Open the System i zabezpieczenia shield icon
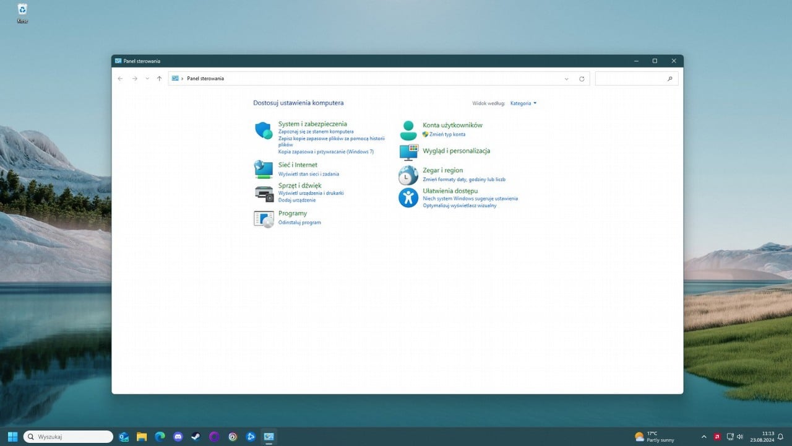The height and width of the screenshot is (446, 792). pos(264,130)
